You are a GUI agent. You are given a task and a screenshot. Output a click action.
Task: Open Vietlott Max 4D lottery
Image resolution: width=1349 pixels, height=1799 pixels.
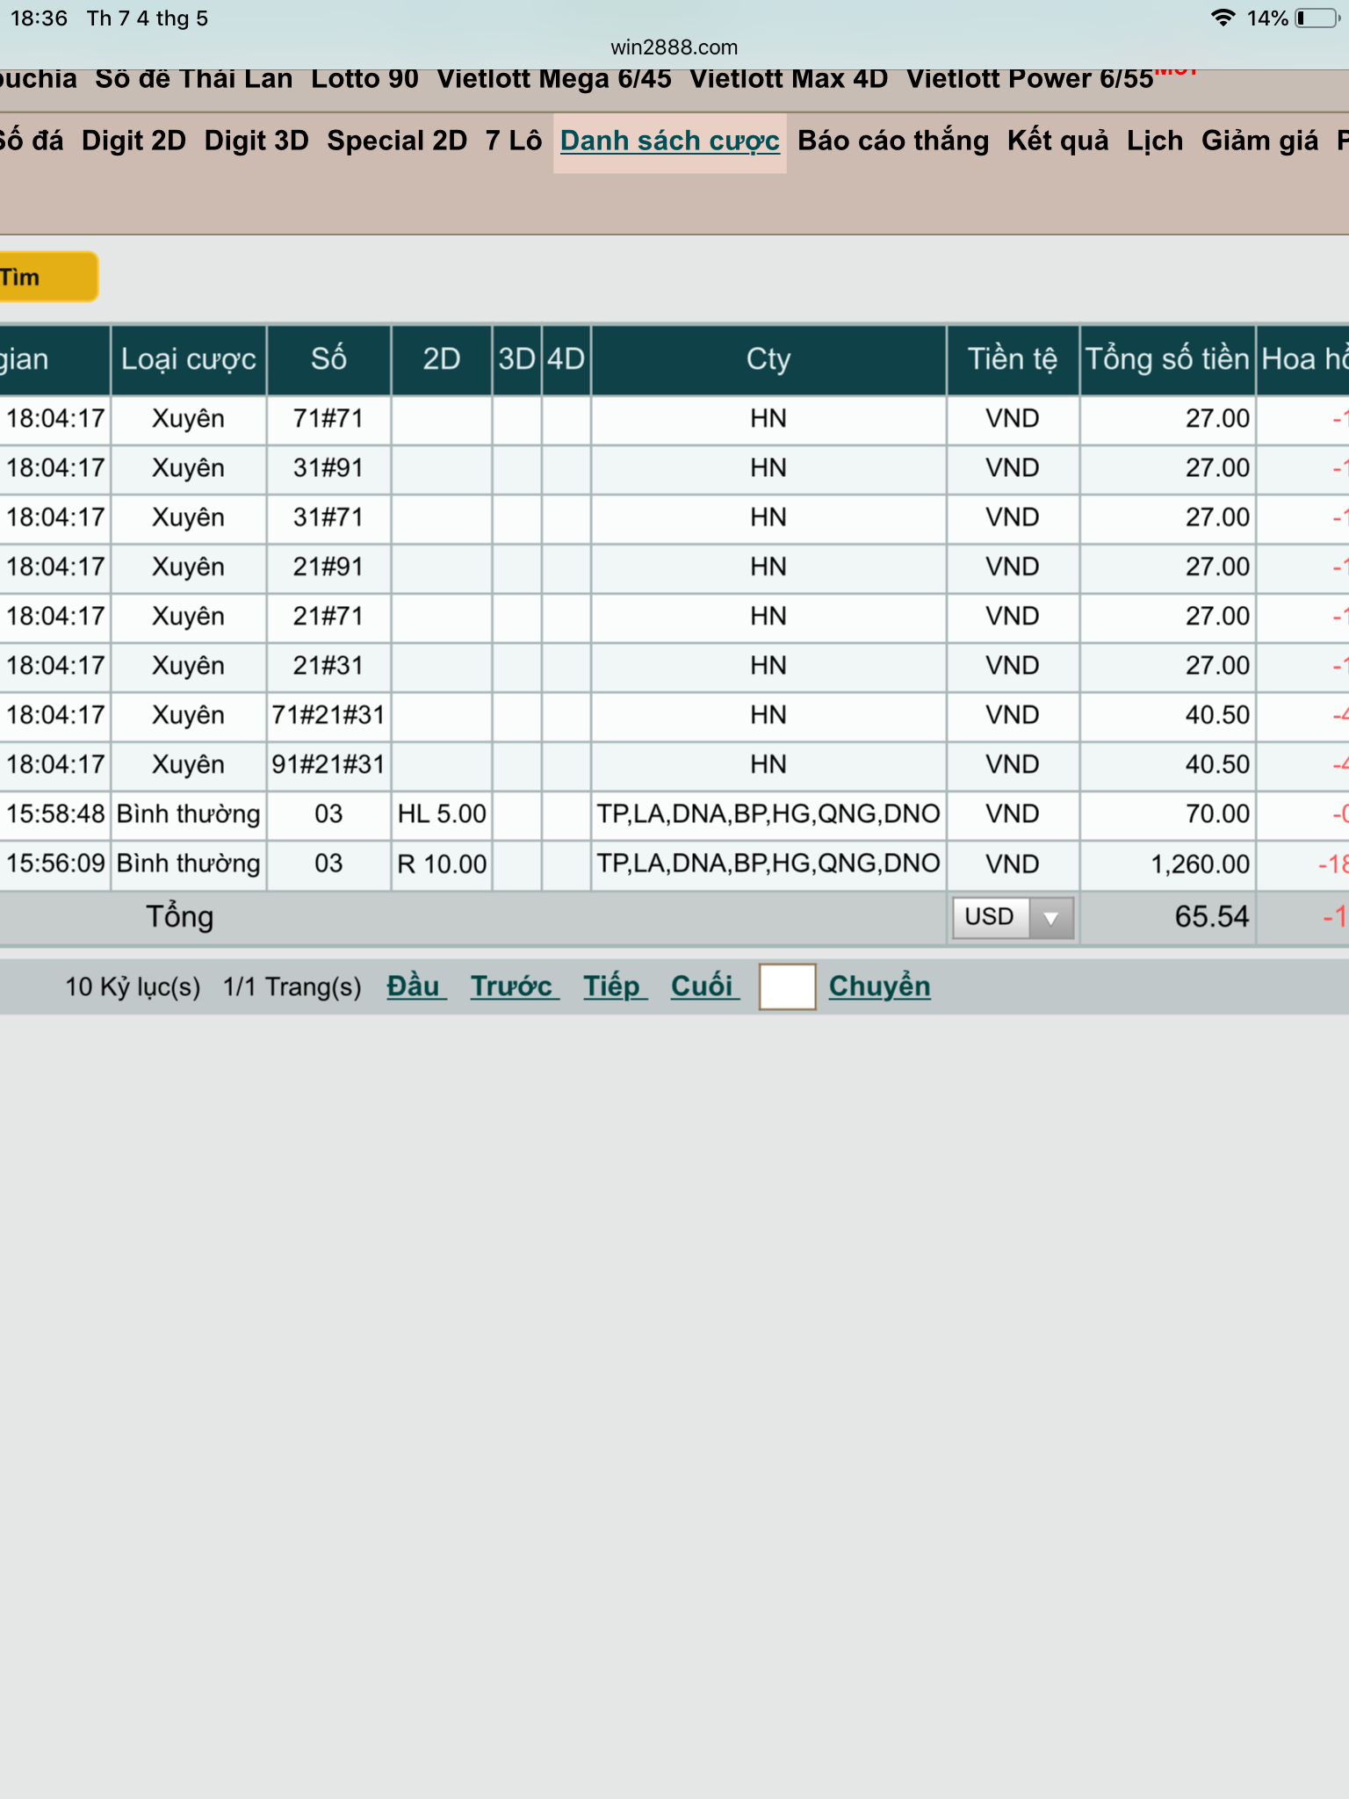(788, 80)
